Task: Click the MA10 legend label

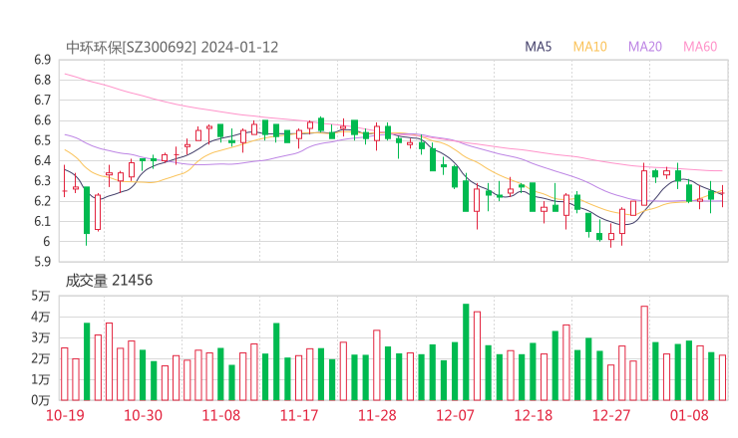Action: [x=589, y=47]
